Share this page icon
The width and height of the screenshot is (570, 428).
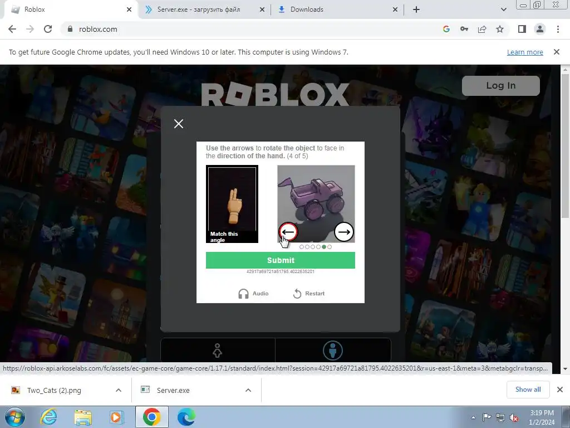(482, 29)
